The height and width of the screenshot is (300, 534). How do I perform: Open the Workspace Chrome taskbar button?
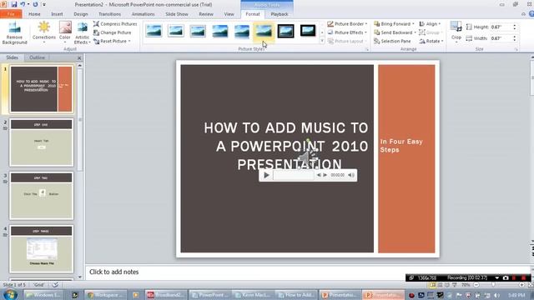pos(106,295)
